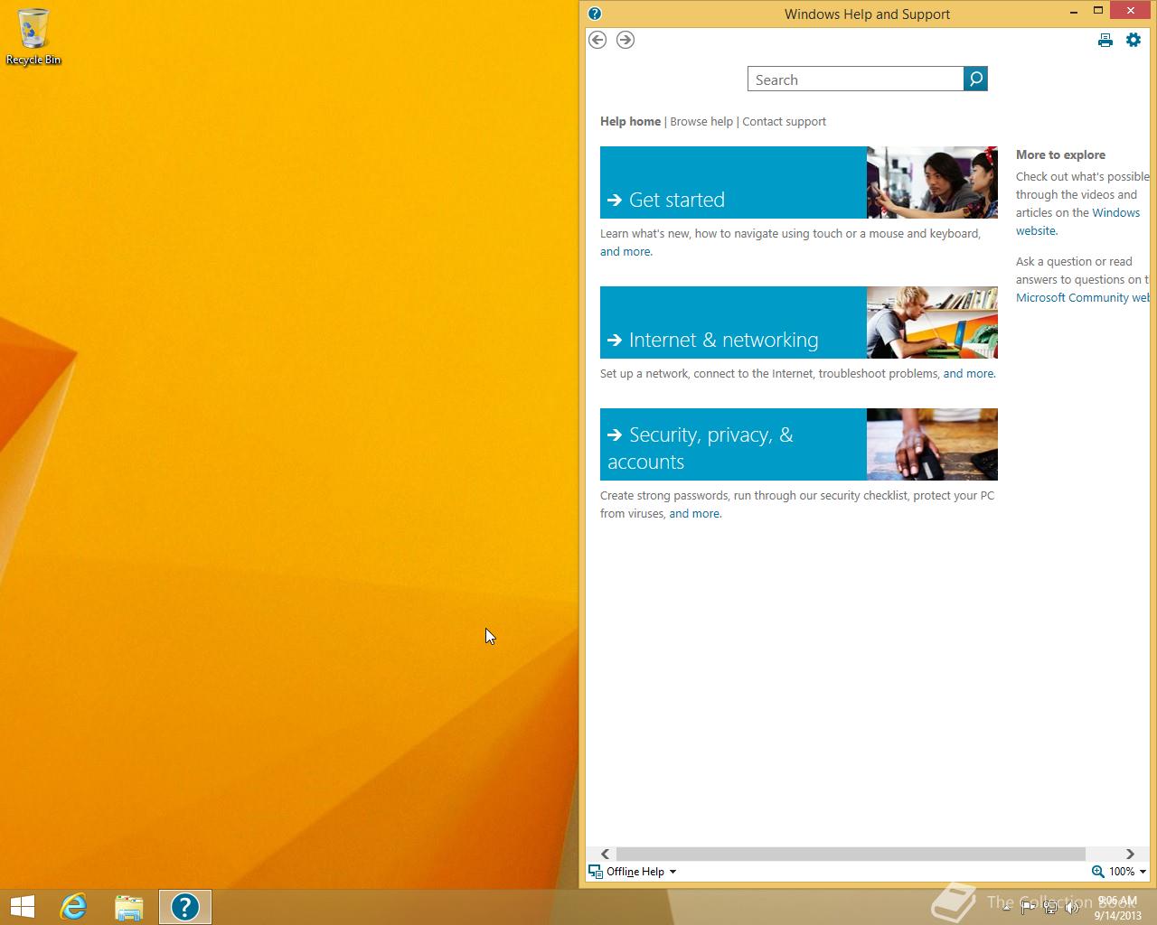Click the taskbar clock and date
1157x925 pixels.
[x=1117, y=908]
